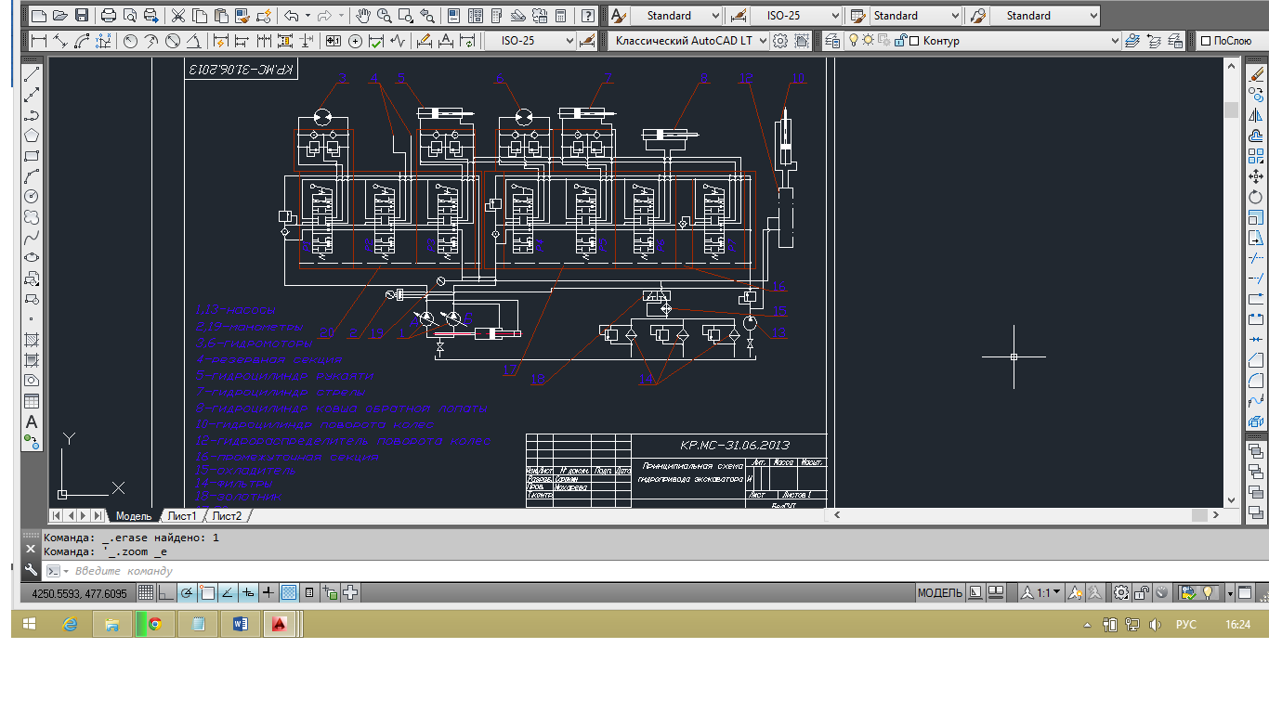
Task: Open the Help question mark icon
Action: (588, 16)
